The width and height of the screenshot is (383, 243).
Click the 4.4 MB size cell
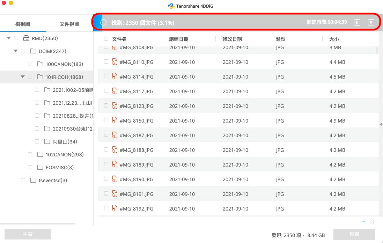coord(337,62)
